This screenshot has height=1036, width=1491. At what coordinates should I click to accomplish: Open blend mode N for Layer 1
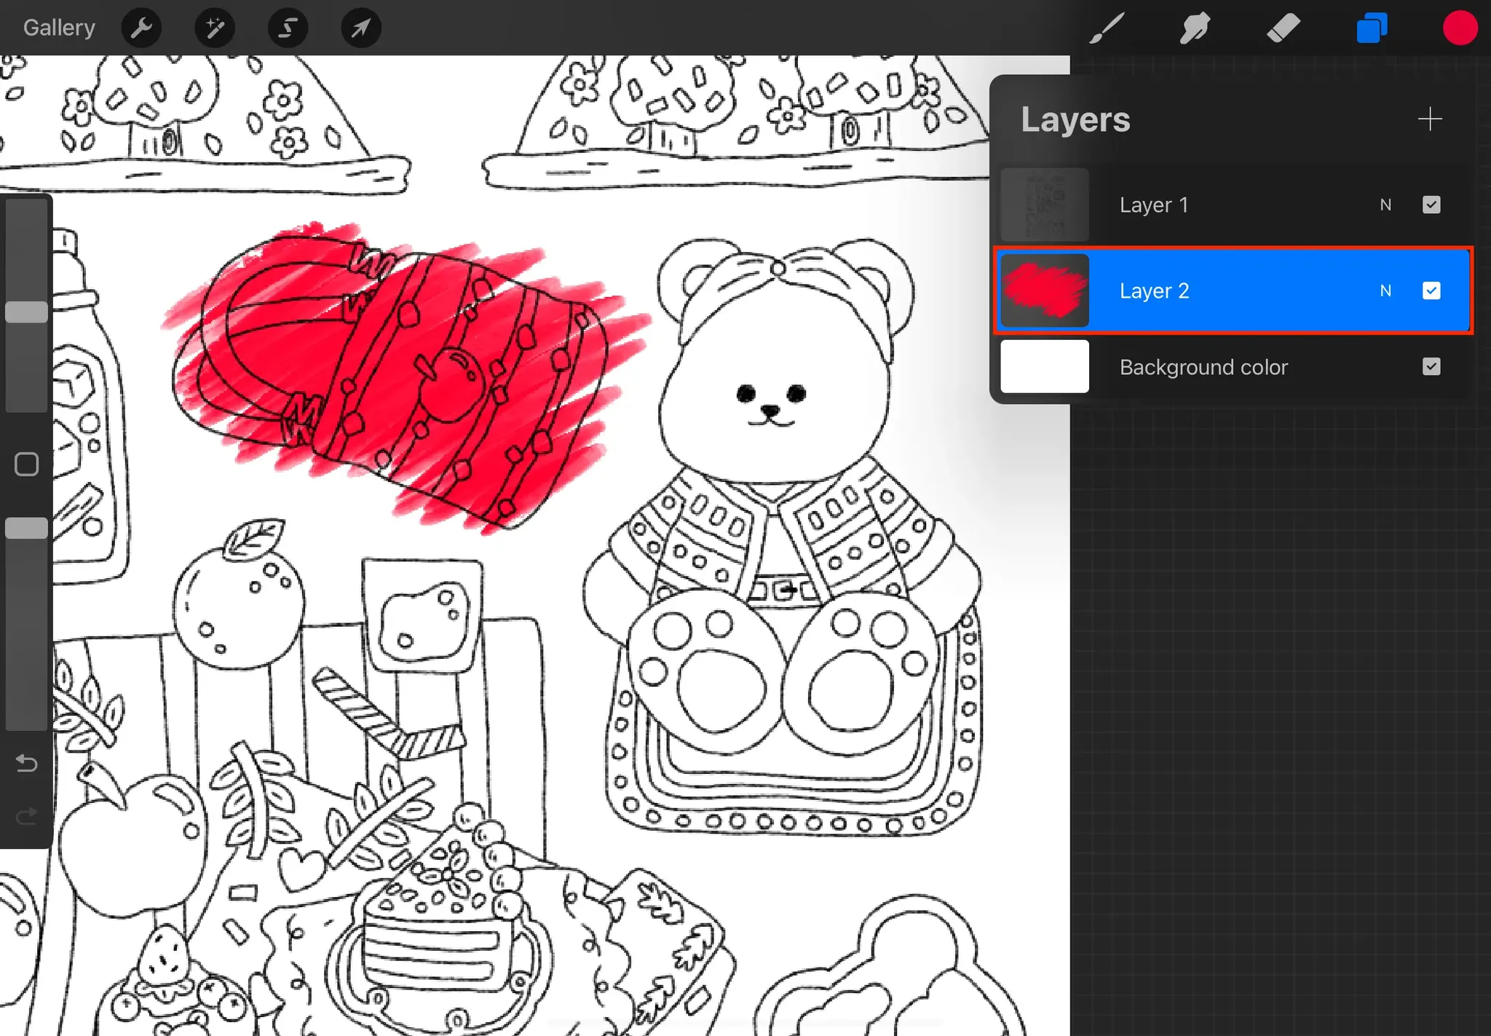pyautogui.click(x=1385, y=205)
